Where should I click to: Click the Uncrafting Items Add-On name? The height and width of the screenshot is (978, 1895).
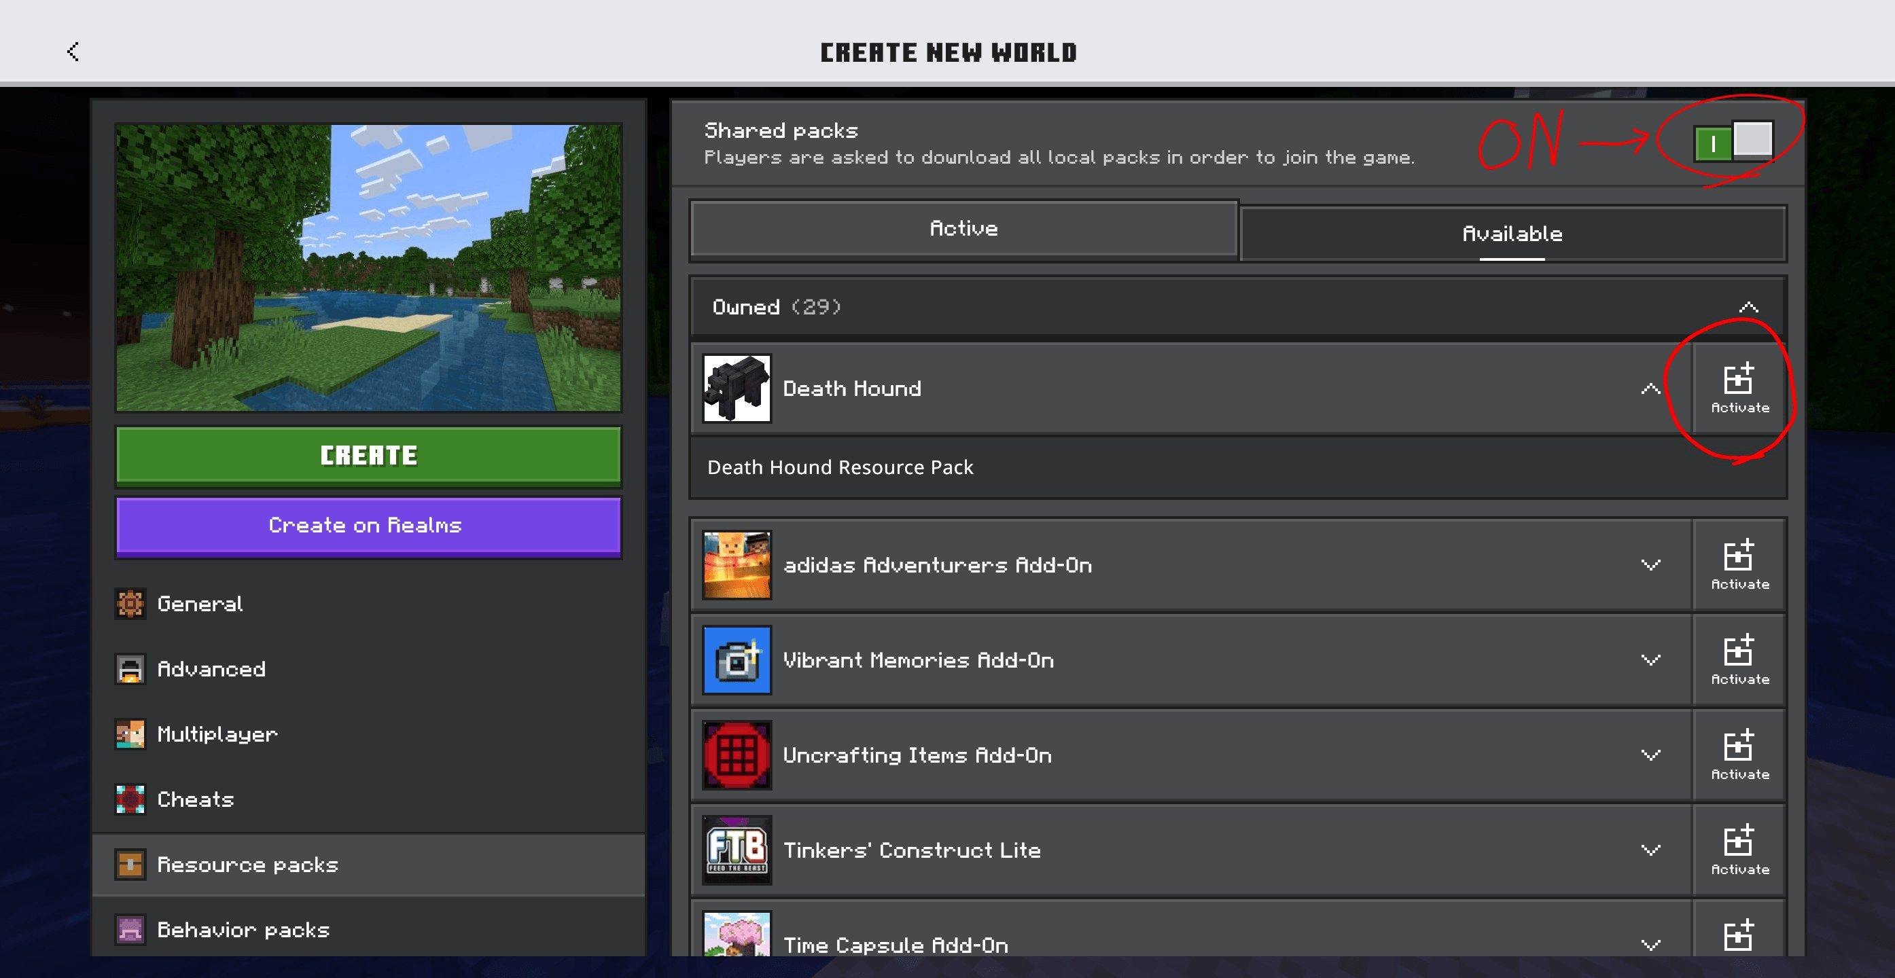(917, 755)
